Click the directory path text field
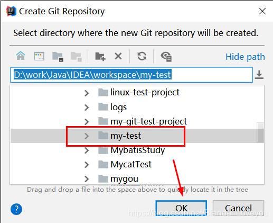The height and width of the screenshot is (223, 273). pos(131,75)
